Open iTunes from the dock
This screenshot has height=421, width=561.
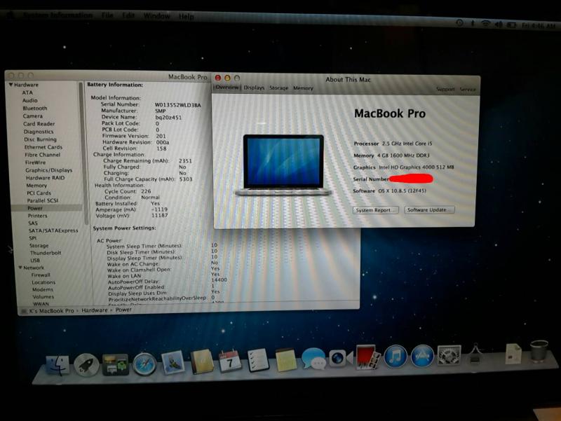(396, 357)
